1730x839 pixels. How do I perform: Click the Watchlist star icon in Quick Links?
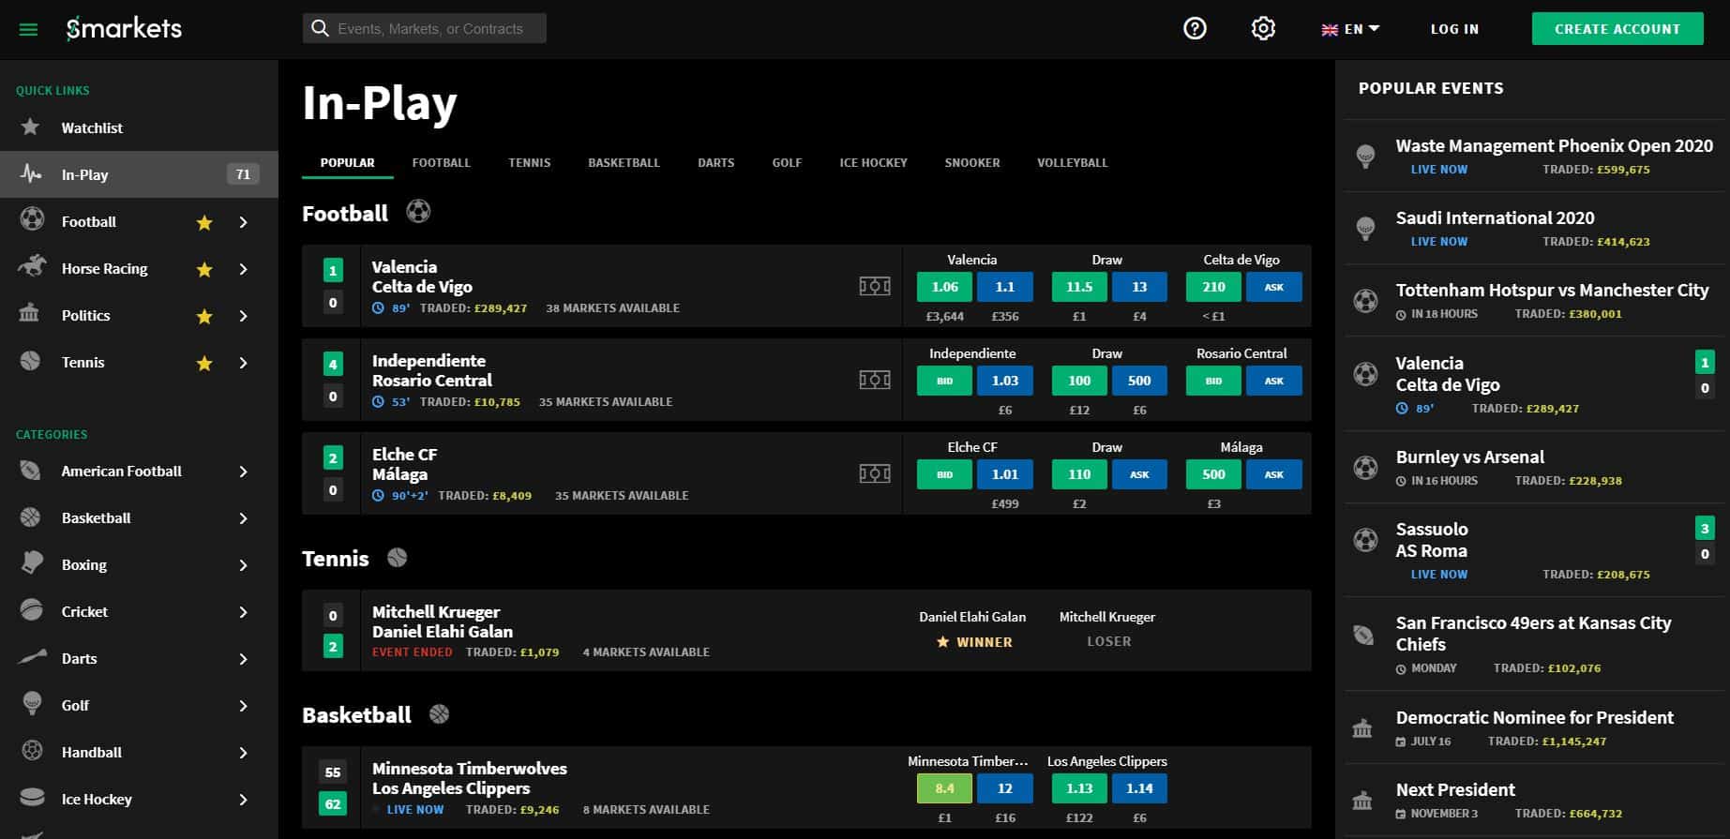pos(30,127)
